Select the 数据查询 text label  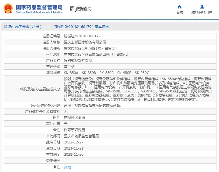point(84,9)
